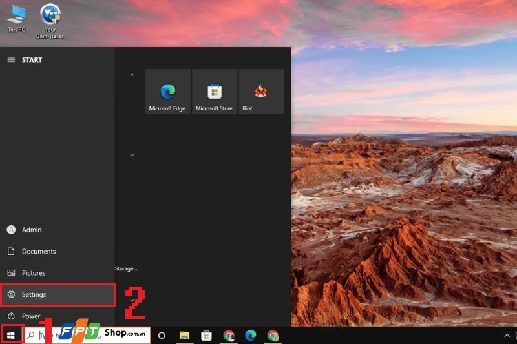Open Microsoft Store from taskbar
The width and height of the screenshot is (517, 344).
(x=206, y=336)
